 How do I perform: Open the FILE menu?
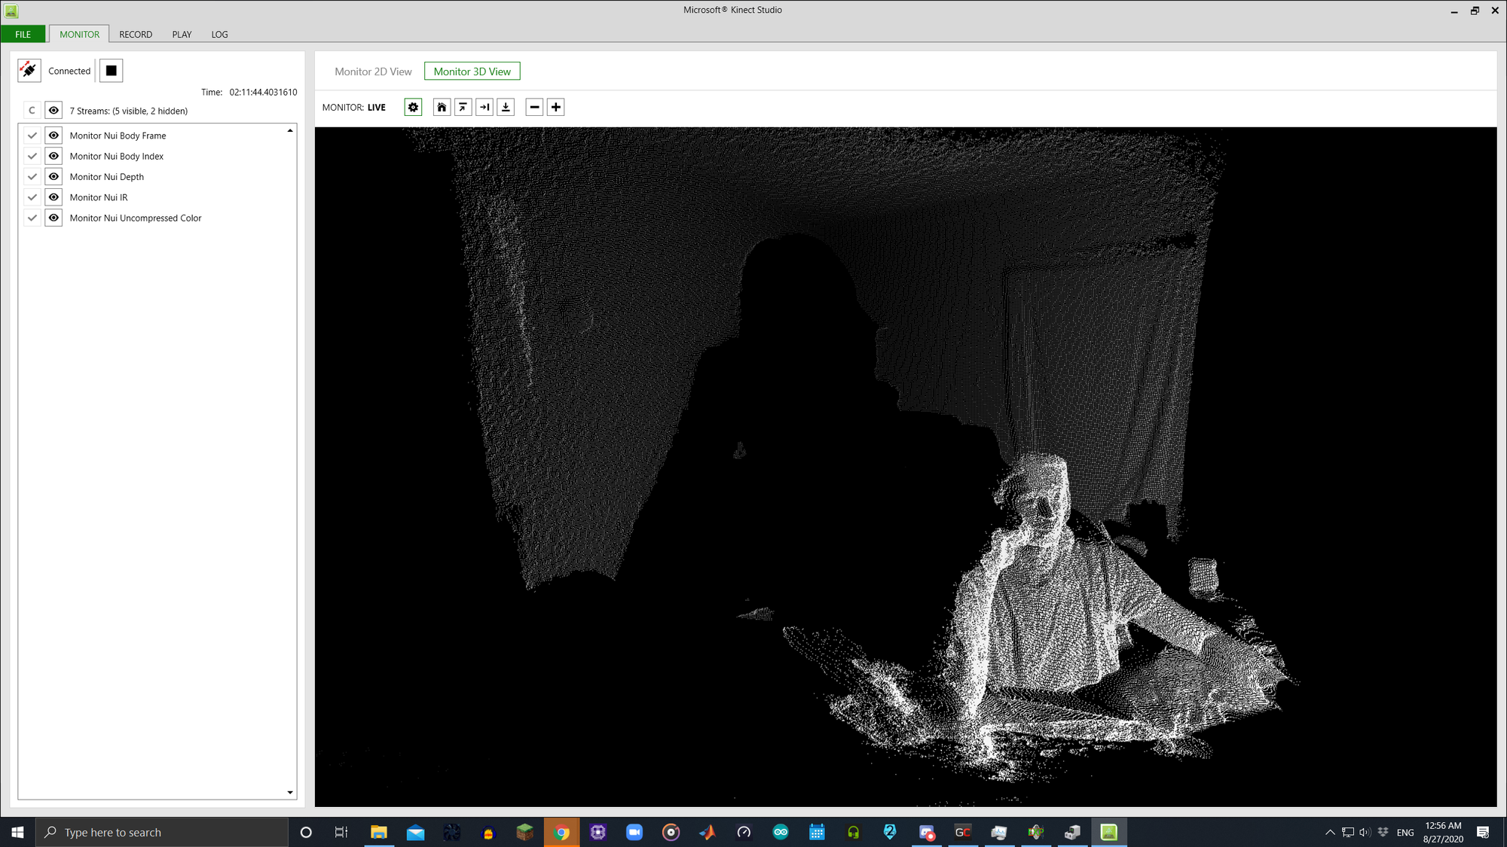pyautogui.click(x=23, y=35)
